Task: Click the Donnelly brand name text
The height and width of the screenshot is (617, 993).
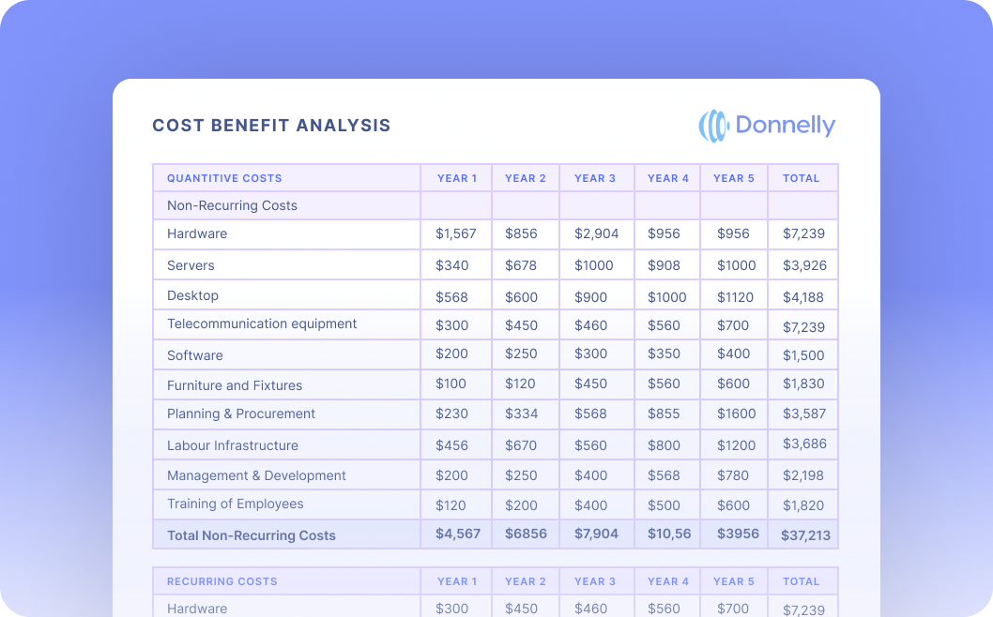Action: [x=785, y=126]
